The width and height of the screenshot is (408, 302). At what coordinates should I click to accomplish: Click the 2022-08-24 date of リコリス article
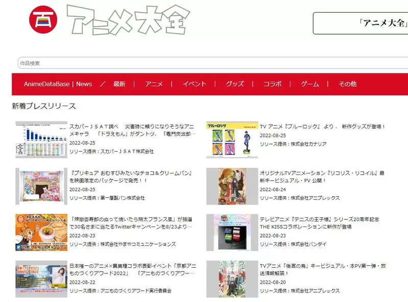pos(273,189)
